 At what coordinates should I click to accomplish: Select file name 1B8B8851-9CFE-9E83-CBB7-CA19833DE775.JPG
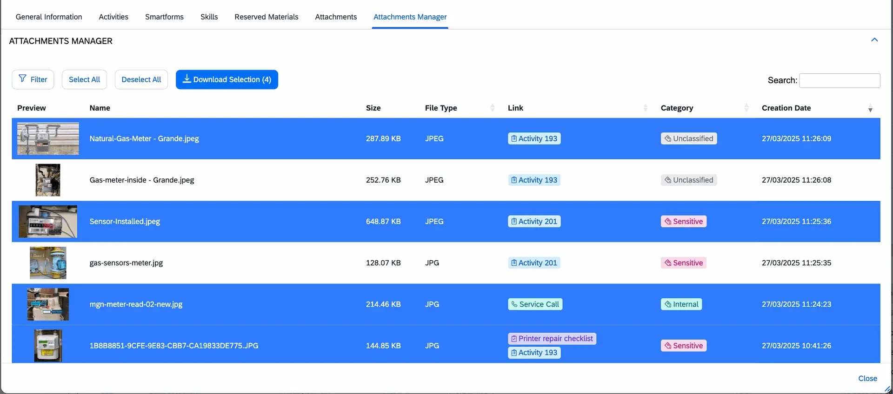(x=174, y=346)
